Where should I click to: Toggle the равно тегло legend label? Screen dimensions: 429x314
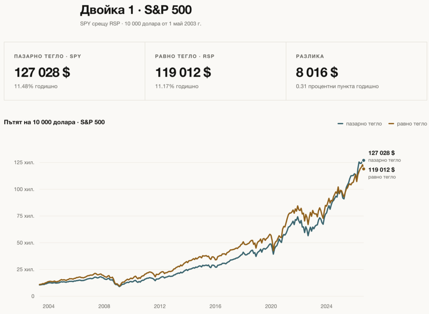click(412, 124)
